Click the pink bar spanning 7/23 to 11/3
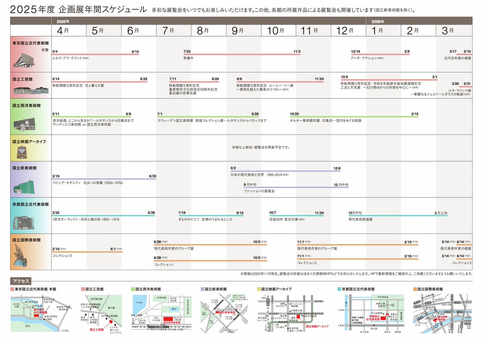This screenshot has height=339, width=484. (x=242, y=54)
